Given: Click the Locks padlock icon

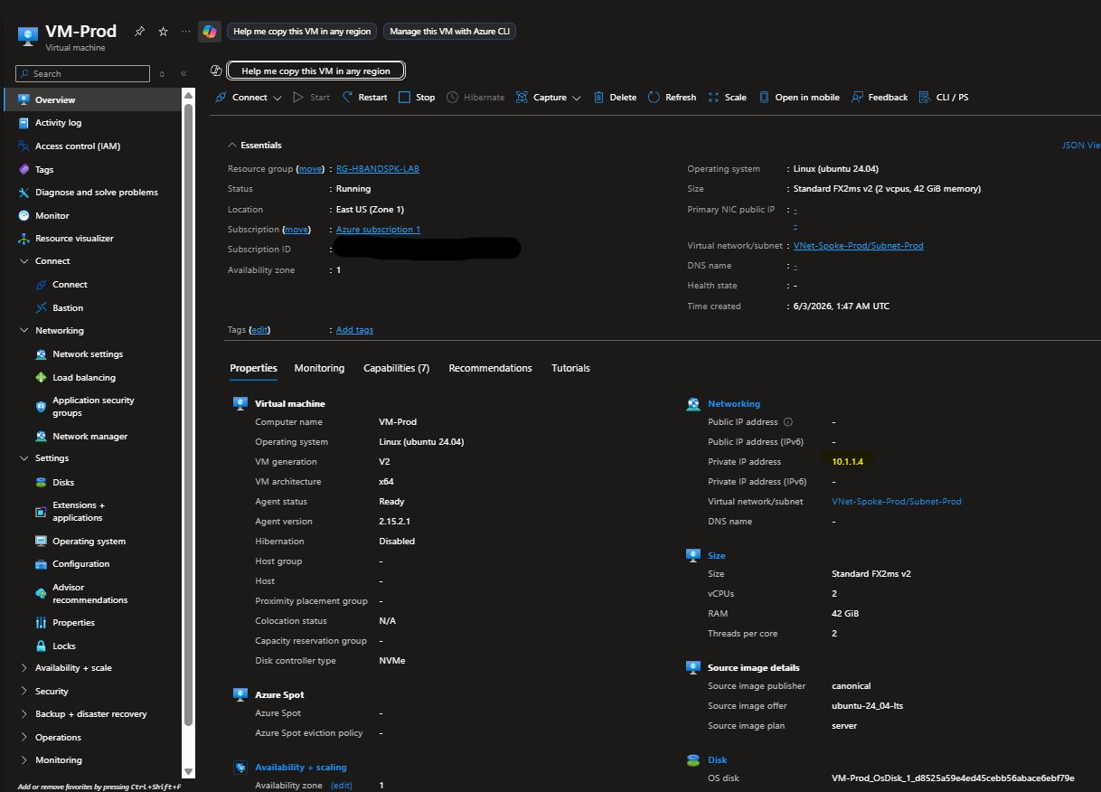Looking at the screenshot, I should coord(42,646).
